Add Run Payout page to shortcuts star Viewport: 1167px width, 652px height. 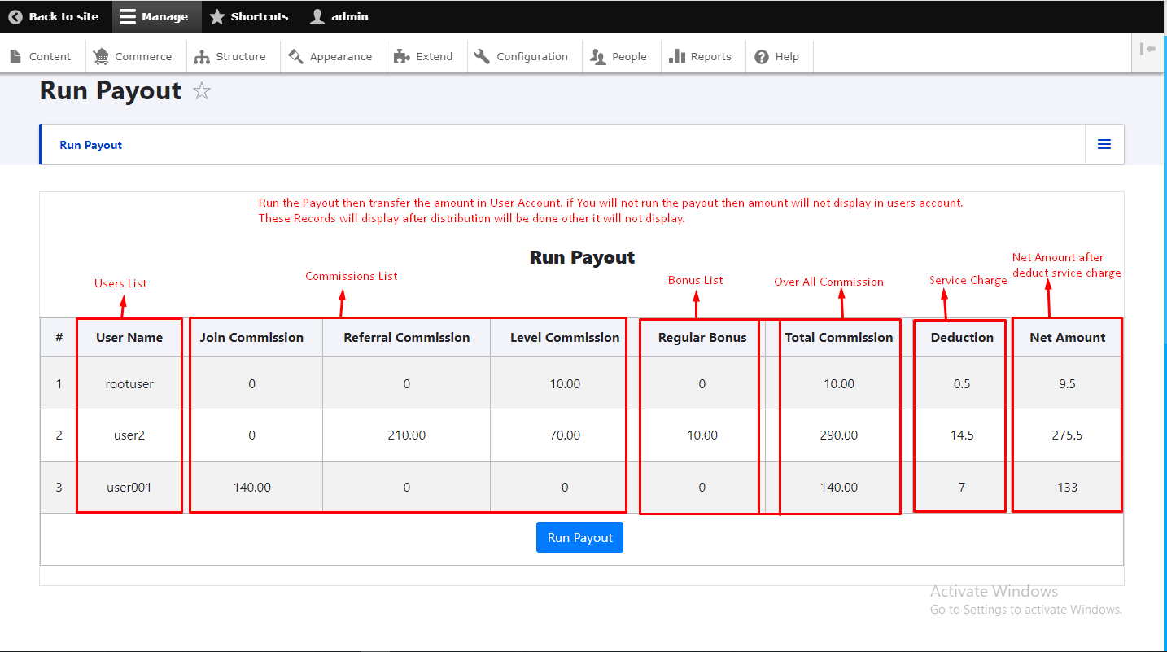(x=202, y=91)
